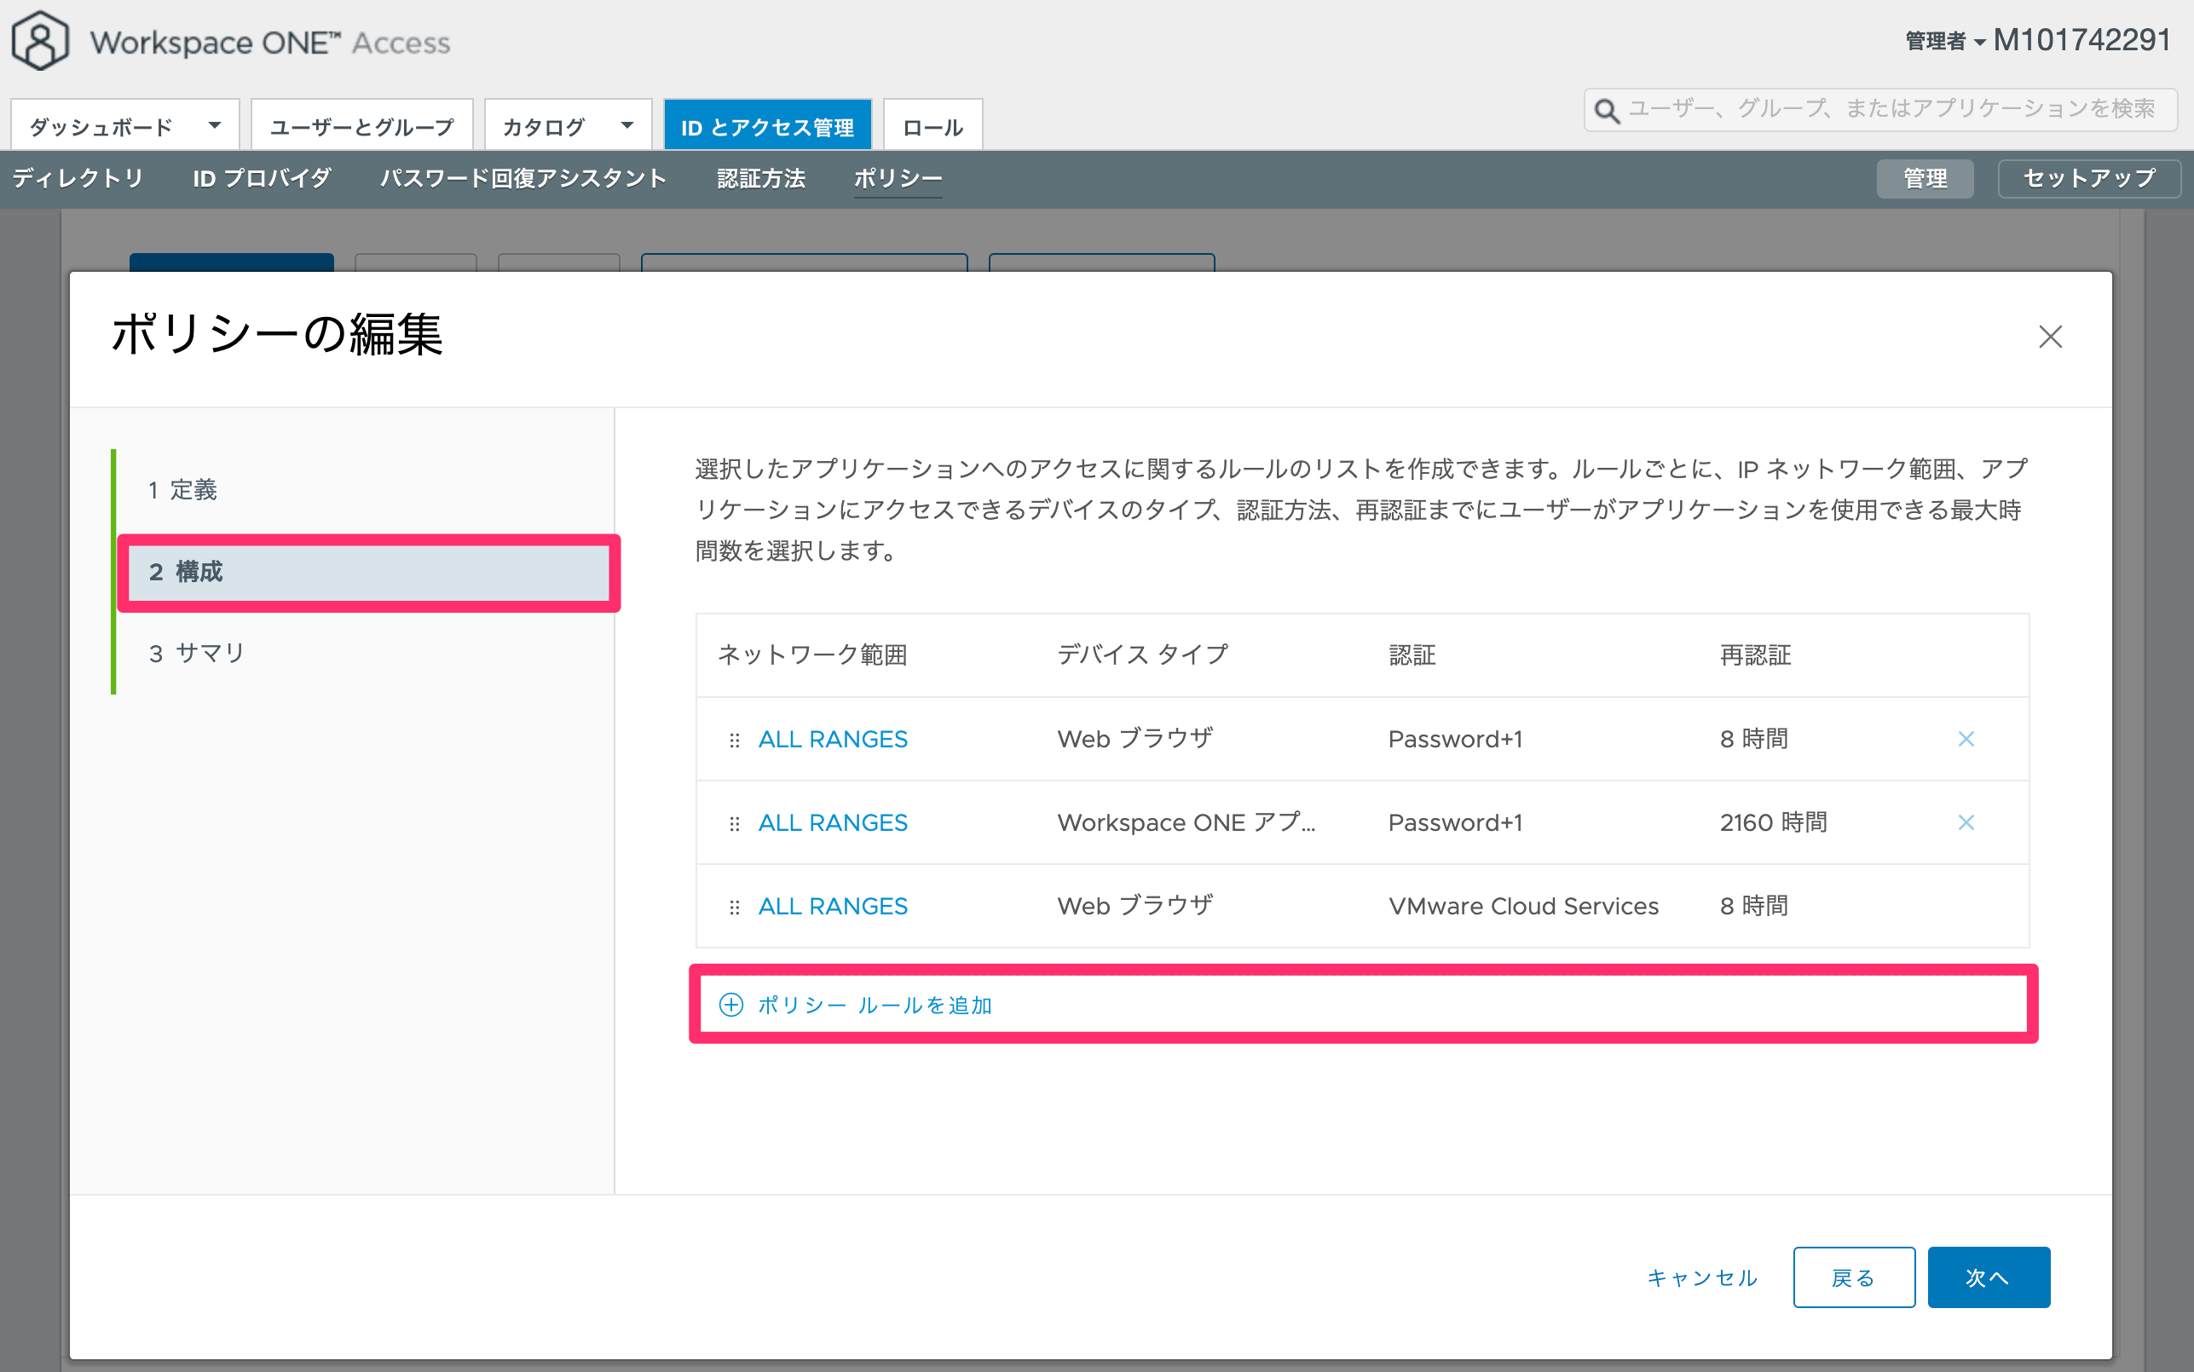2194x1372 pixels.
Task: Remove the Web ブラウザ Password+1 rule
Action: pos(1966,739)
